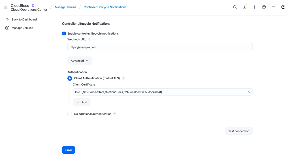The width and height of the screenshot is (290, 160).
Task: Click Back to Dashboard link
Action: (24, 20)
